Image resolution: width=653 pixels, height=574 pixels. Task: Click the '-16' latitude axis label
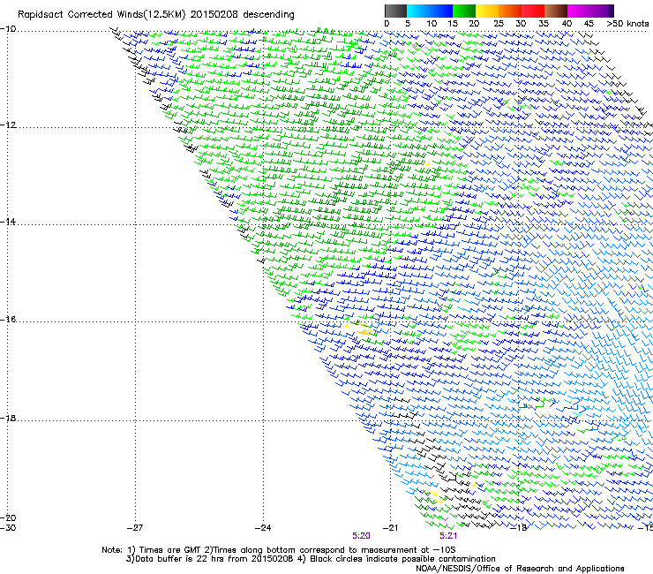(x=8, y=320)
